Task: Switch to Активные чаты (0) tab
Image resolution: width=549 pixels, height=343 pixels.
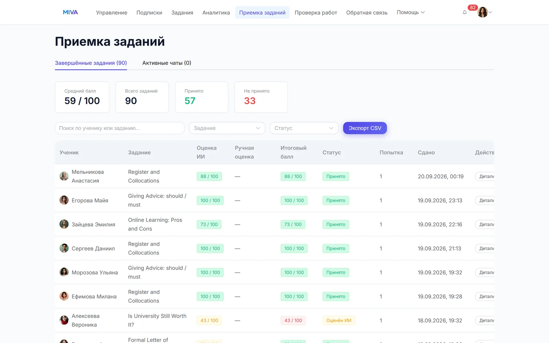Action: 167,63
